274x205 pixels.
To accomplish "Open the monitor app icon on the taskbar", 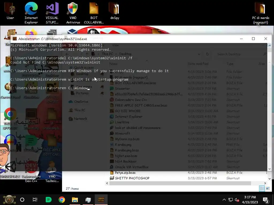I will pyautogui.click(x=88, y=200).
